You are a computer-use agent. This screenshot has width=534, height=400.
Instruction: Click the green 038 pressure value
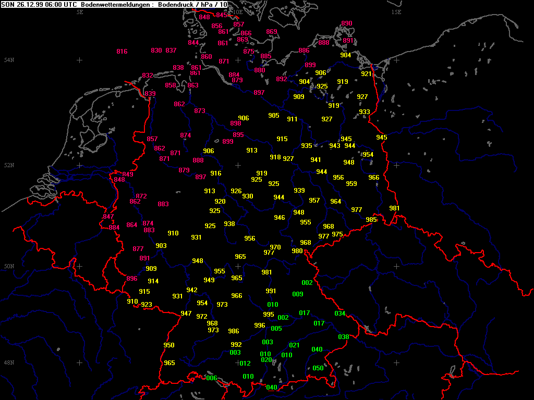click(344, 337)
